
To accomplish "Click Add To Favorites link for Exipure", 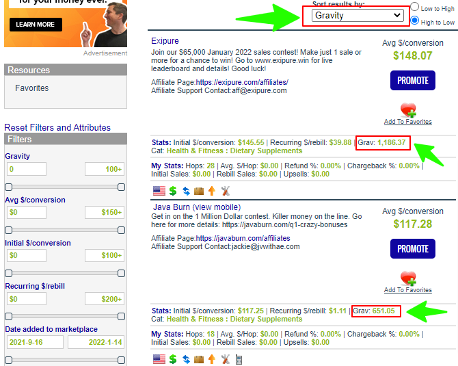I will pyautogui.click(x=408, y=122).
